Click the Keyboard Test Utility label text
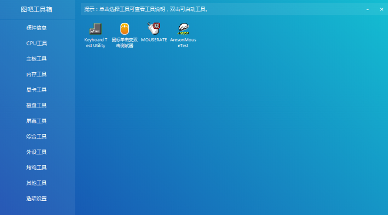This screenshot has width=388, height=215. 95,42
